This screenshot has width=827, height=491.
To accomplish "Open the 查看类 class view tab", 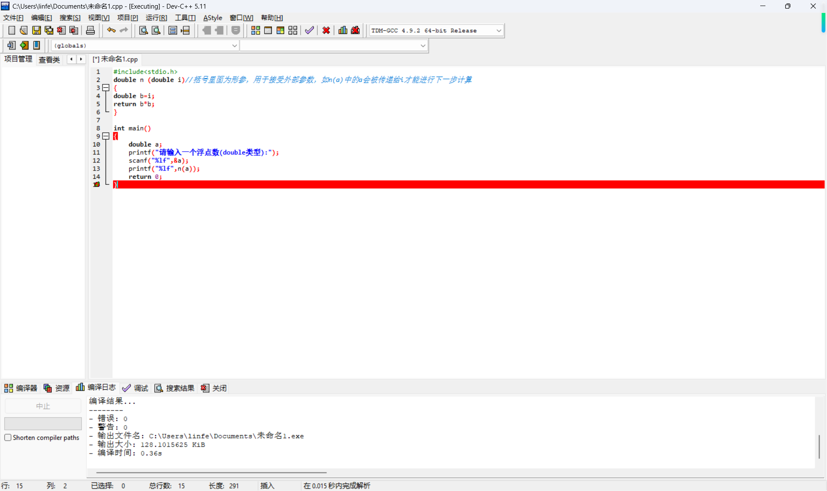I will pos(49,59).
